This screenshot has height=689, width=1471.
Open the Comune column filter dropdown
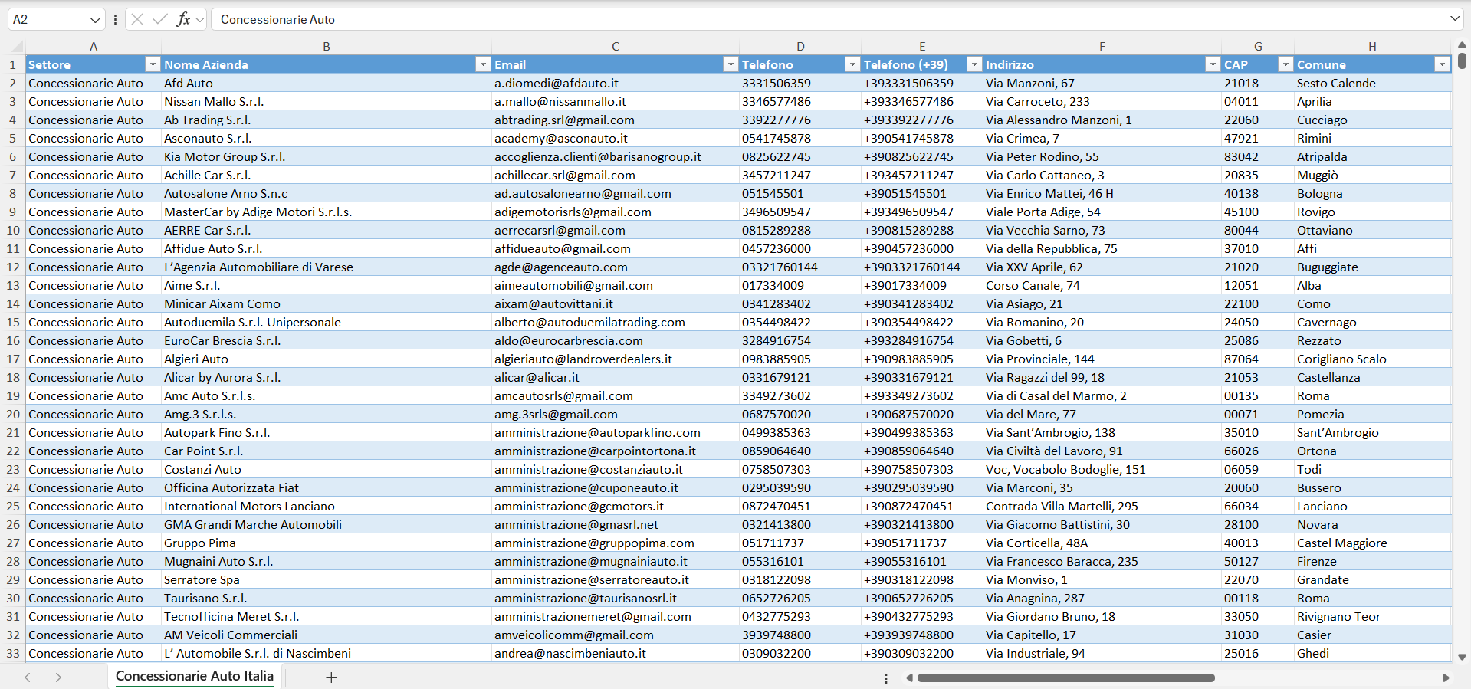pyautogui.click(x=1442, y=64)
